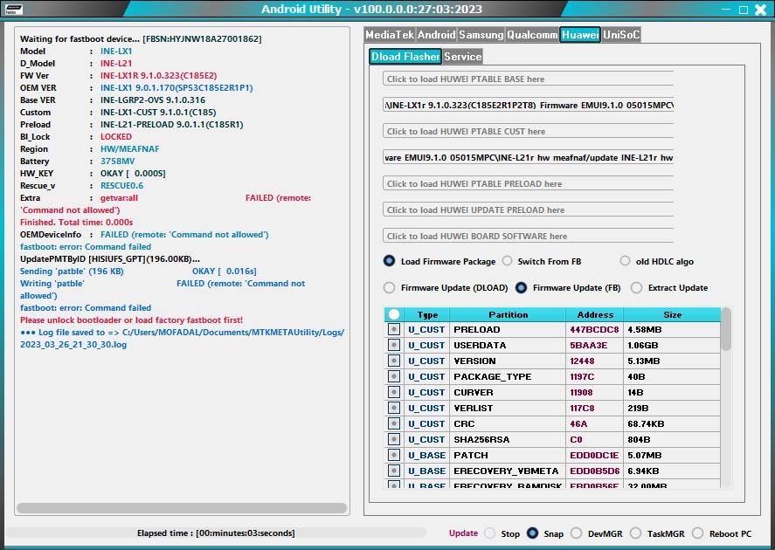Open the UniSoC tab

coord(621,35)
